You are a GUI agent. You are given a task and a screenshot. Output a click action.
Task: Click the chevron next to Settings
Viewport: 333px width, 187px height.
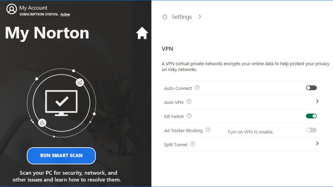[200, 16]
